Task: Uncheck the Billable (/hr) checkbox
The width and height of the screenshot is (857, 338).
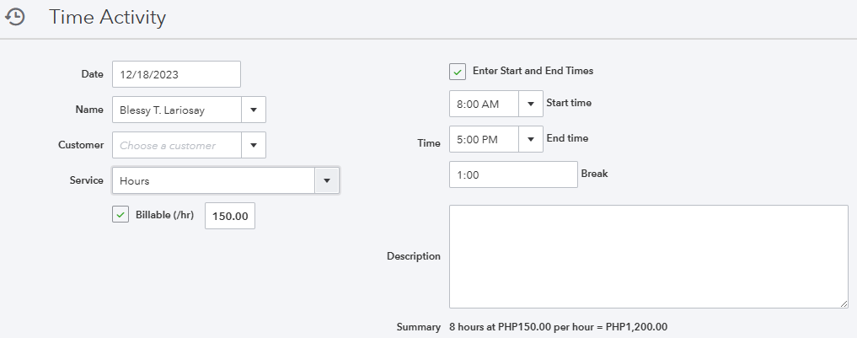Action: [121, 215]
